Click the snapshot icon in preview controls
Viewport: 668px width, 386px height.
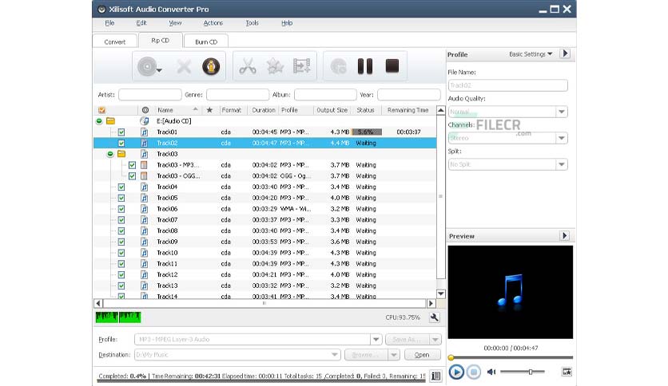[x=567, y=372]
